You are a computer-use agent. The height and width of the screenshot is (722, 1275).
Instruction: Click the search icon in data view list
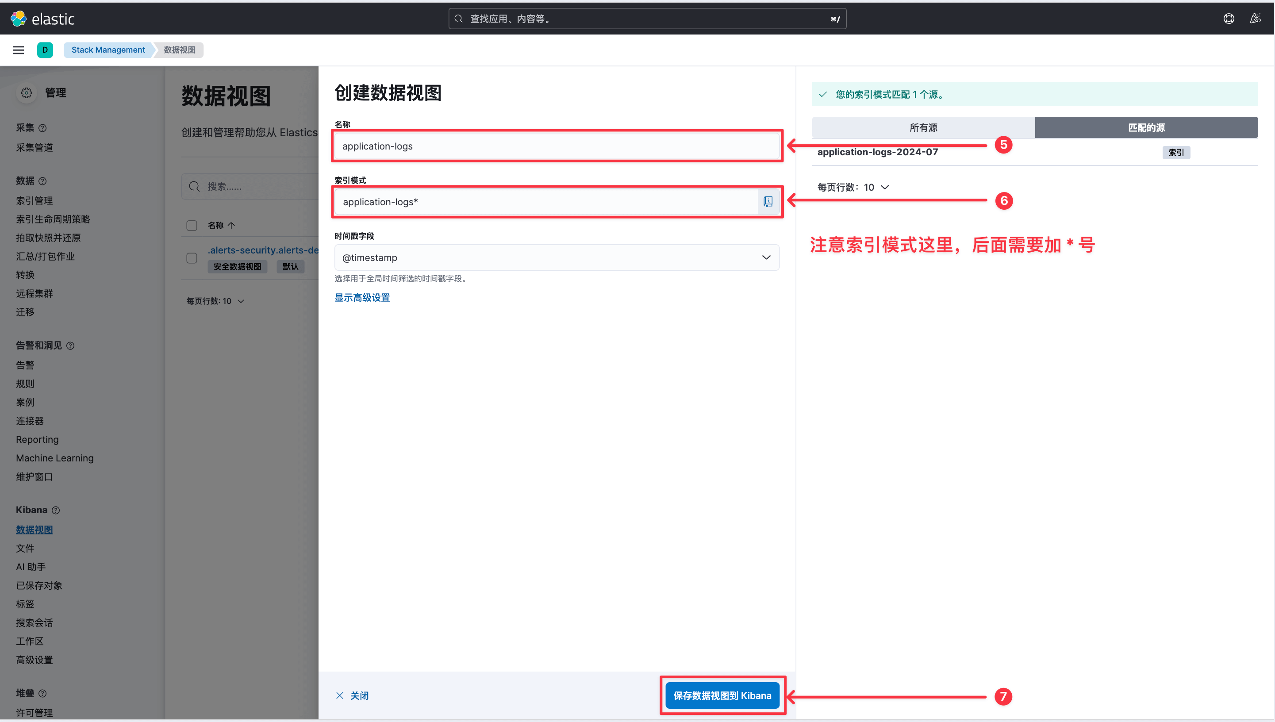pyautogui.click(x=194, y=186)
